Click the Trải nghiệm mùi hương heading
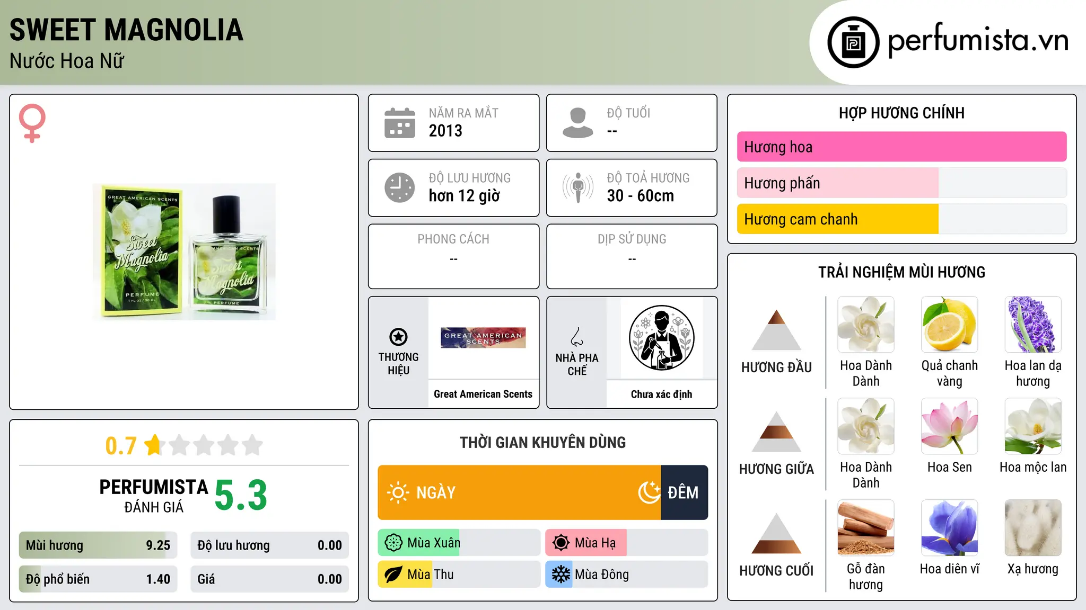1086x610 pixels. [x=901, y=272]
